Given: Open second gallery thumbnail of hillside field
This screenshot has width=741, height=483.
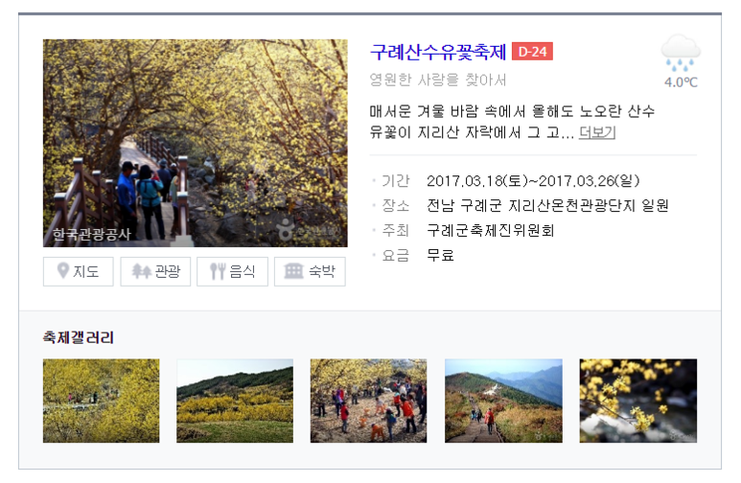Looking at the screenshot, I should (x=235, y=401).
